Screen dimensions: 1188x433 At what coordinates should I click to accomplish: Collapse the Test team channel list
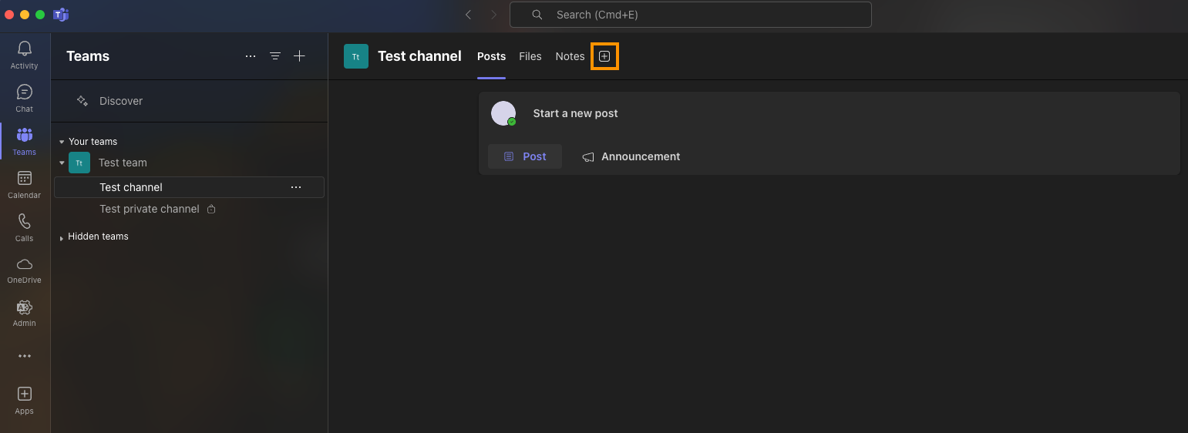point(62,163)
